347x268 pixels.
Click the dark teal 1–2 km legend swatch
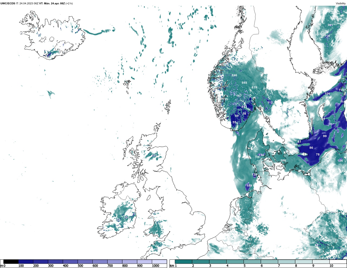(184, 262)
